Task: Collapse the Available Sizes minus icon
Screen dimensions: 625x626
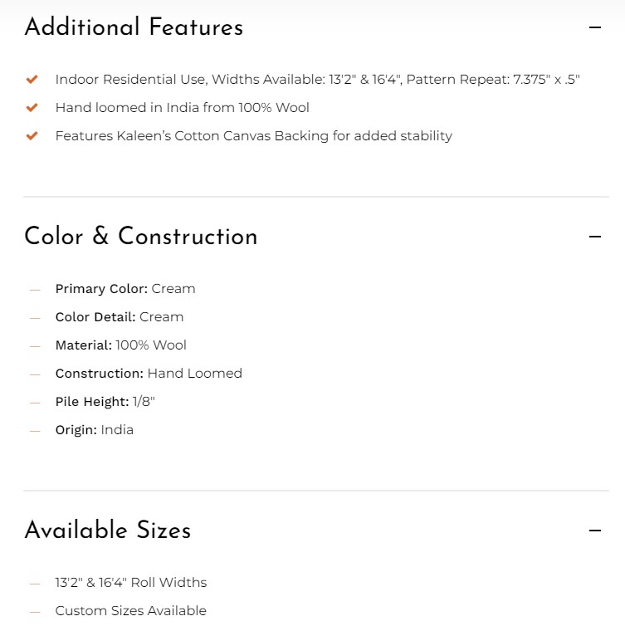Action: coord(594,531)
